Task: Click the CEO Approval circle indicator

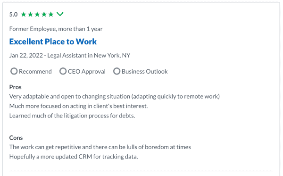Action: pyautogui.click(x=63, y=71)
